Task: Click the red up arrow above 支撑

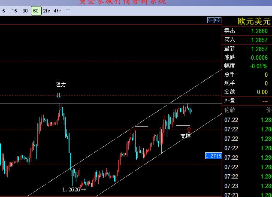Action: [189, 130]
